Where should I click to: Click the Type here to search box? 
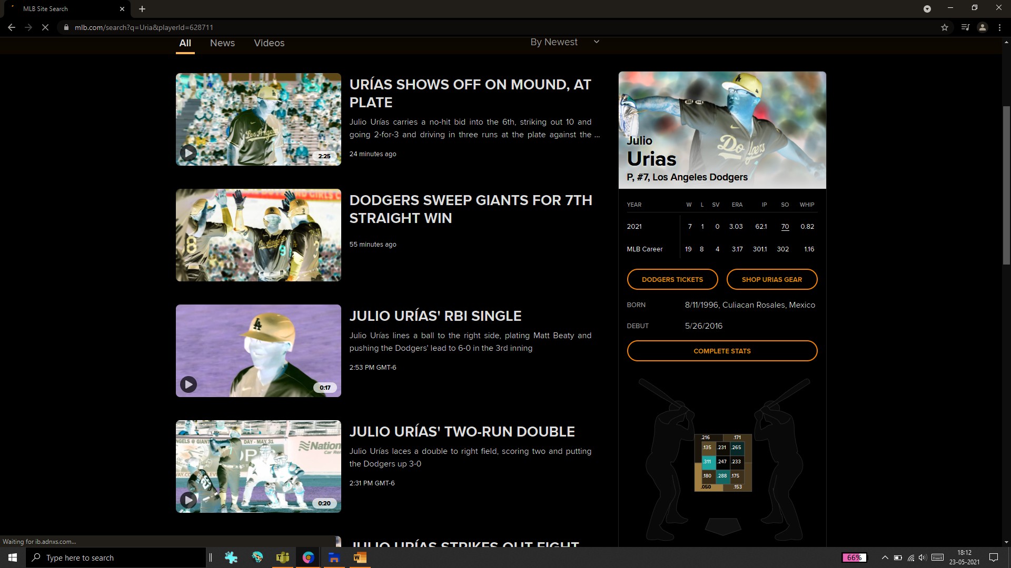coord(116,557)
